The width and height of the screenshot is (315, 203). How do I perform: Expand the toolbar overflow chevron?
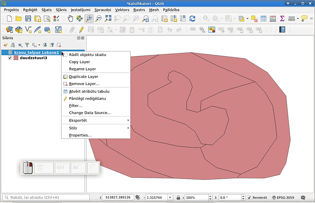[311, 19]
